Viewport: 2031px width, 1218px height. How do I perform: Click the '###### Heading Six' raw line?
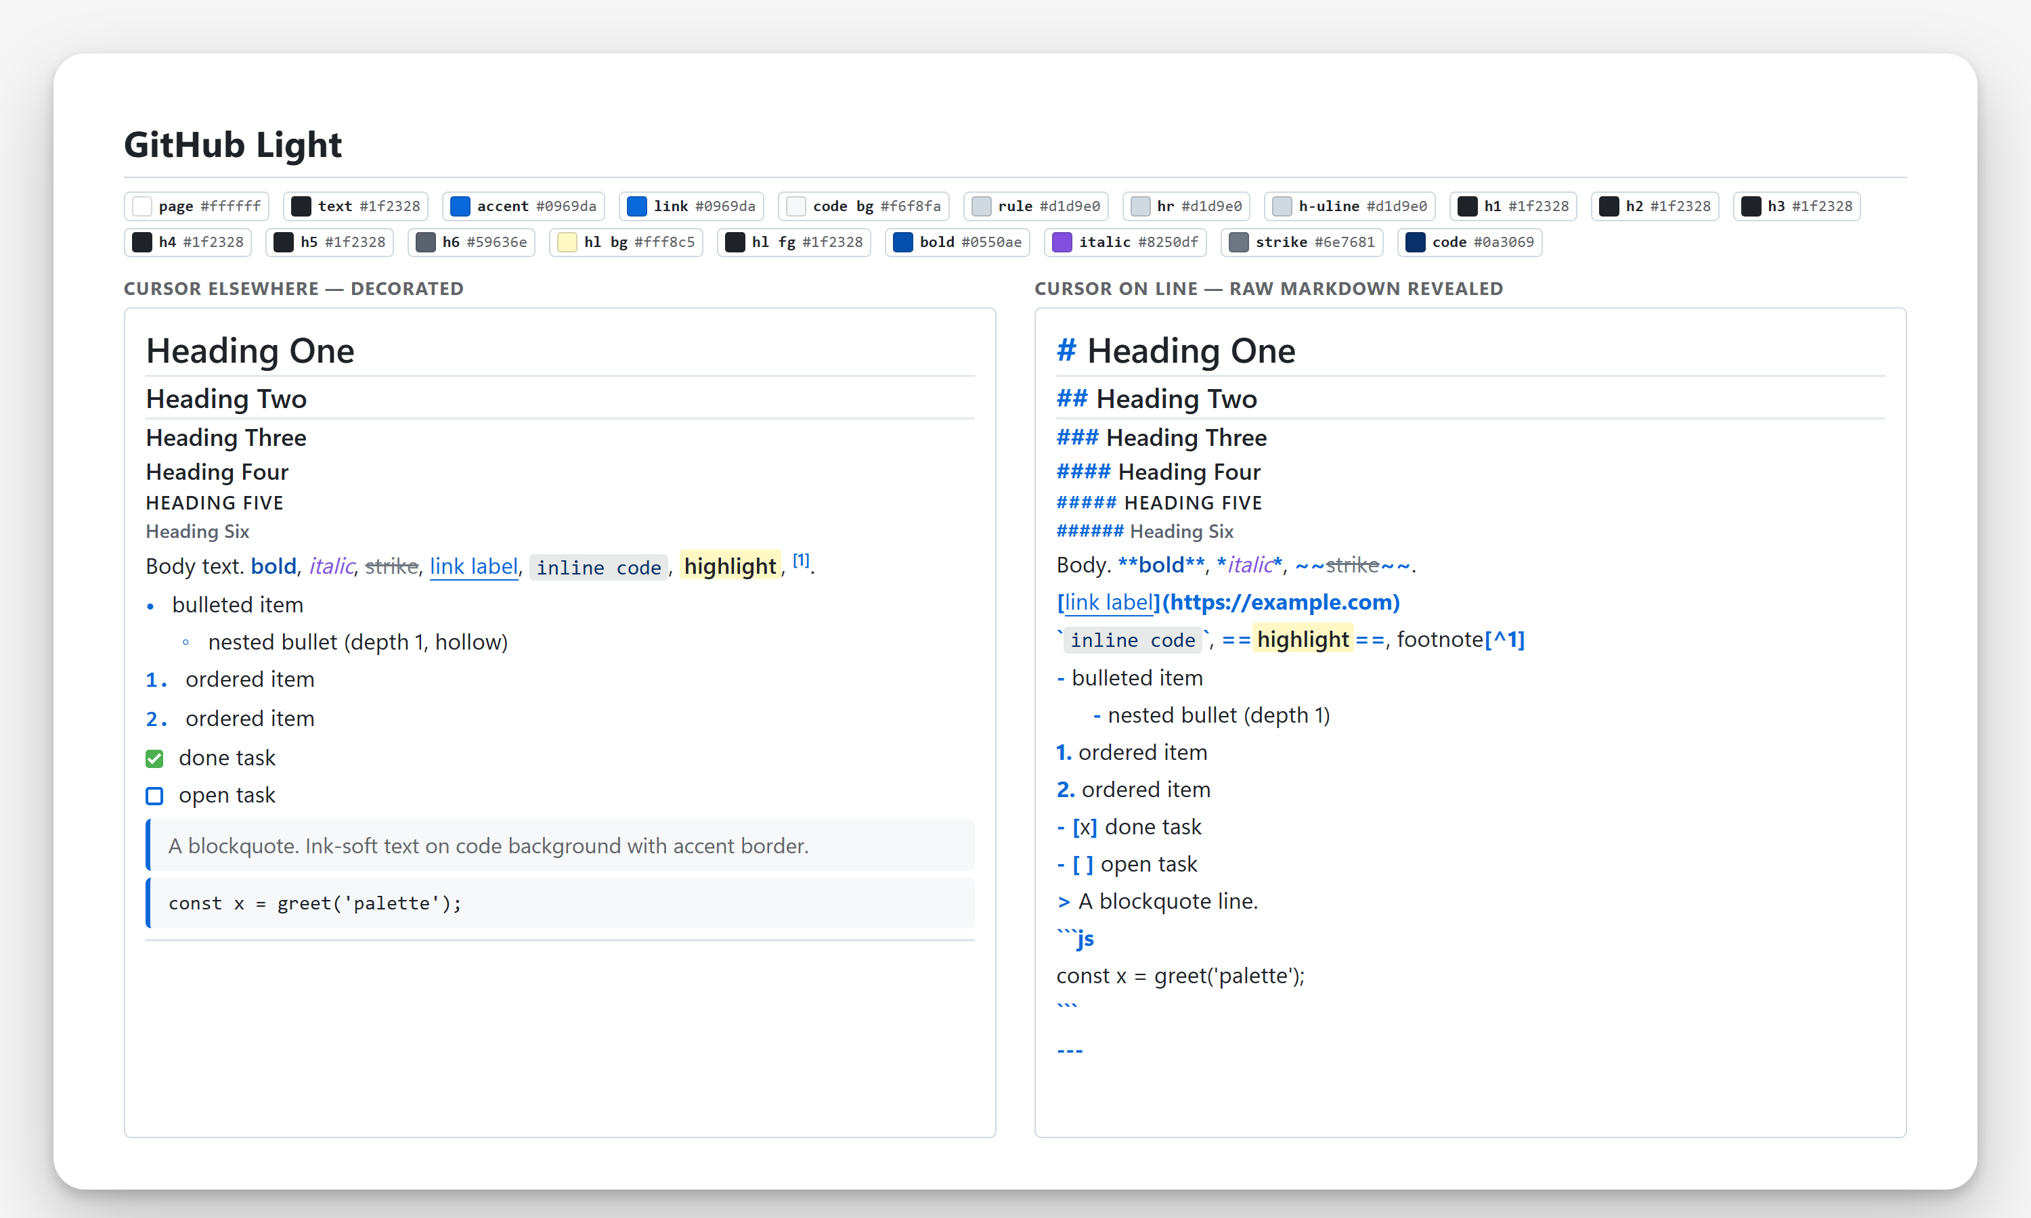pyautogui.click(x=1145, y=532)
